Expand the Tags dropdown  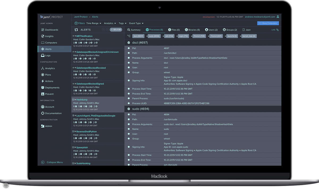(123, 23)
